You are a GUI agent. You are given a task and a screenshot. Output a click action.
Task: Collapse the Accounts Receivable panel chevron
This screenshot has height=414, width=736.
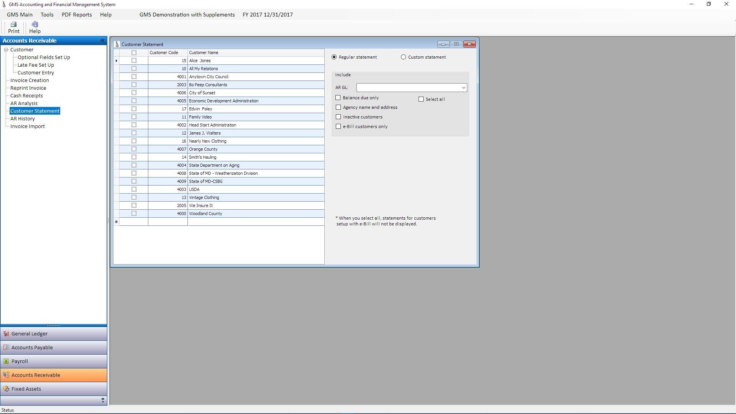click(x=102, y=41)
